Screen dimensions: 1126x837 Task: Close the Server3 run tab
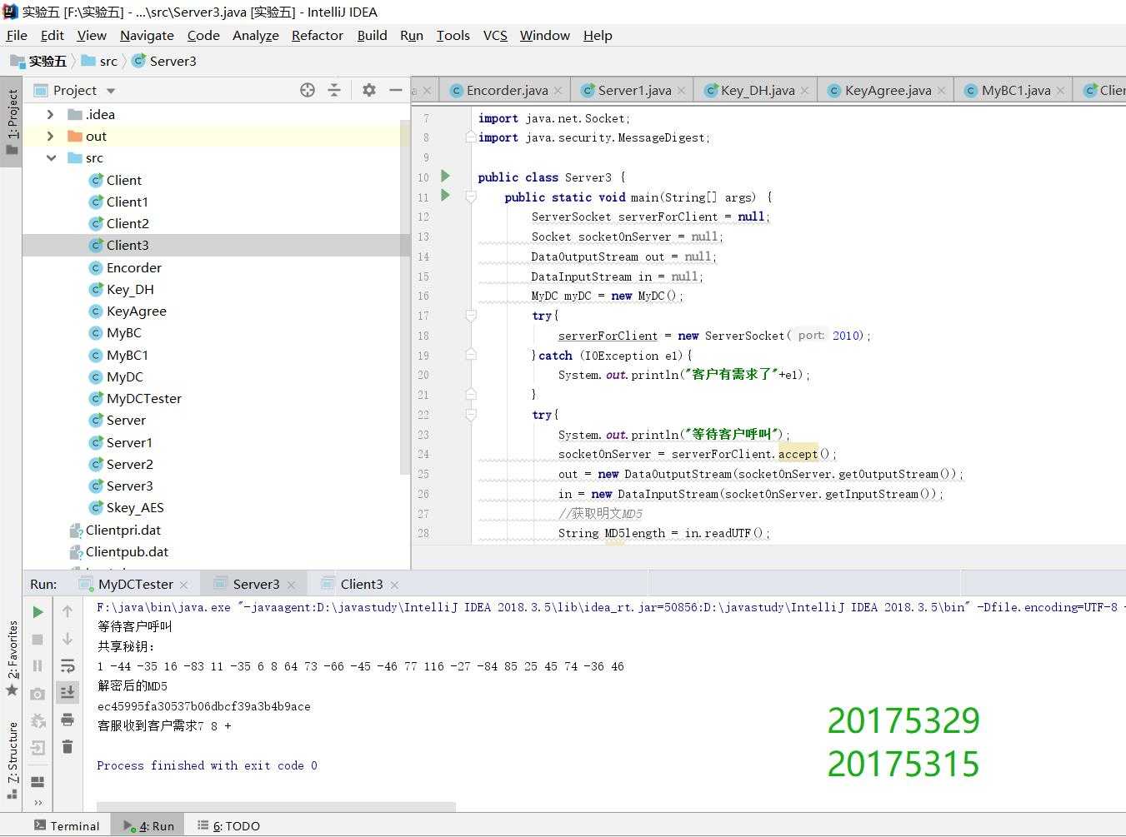pyautogui.click(x=290, y=585)
